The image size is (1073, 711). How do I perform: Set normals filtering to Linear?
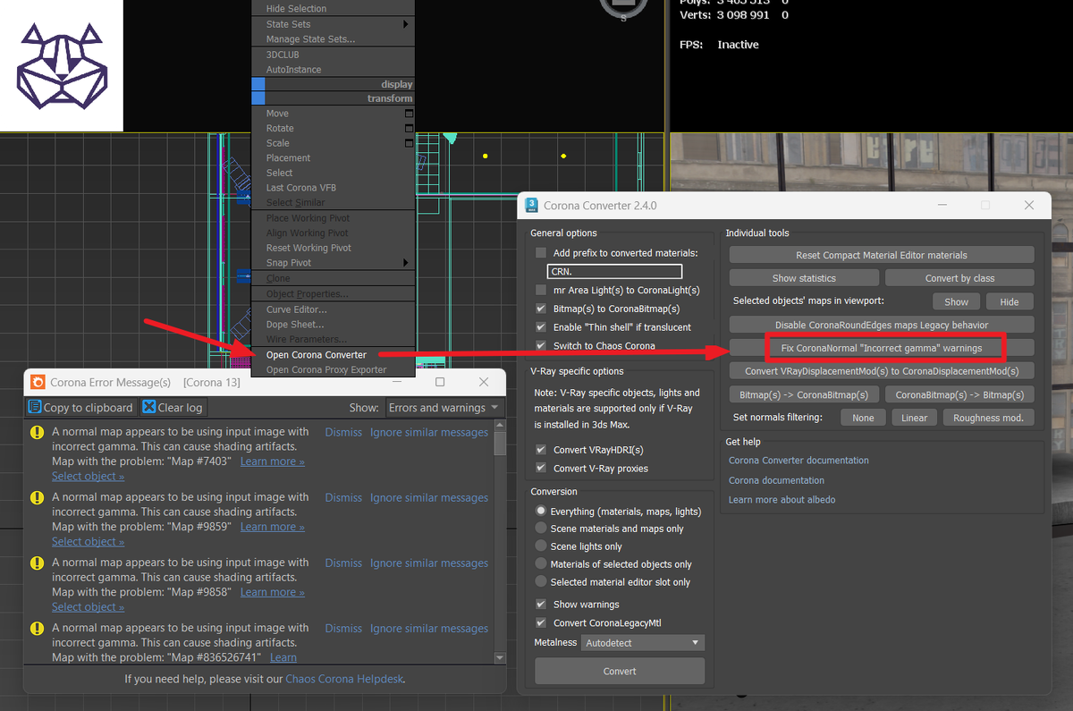coord(914,418)
